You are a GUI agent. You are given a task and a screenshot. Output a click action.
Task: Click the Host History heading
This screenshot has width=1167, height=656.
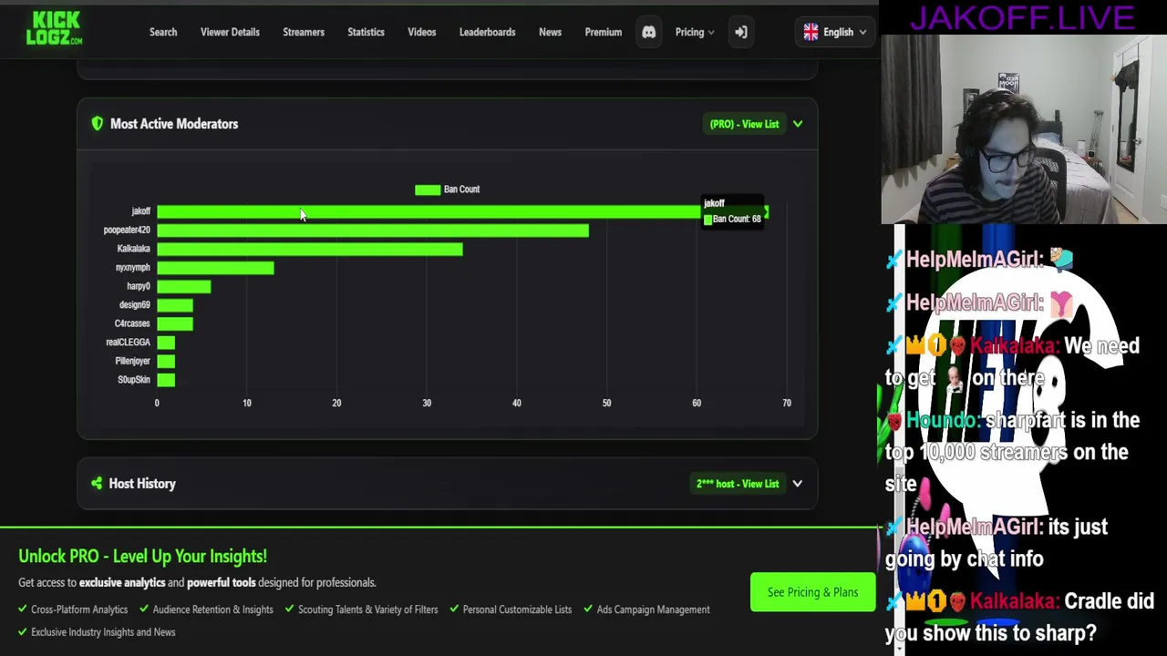tap(142, 484)
